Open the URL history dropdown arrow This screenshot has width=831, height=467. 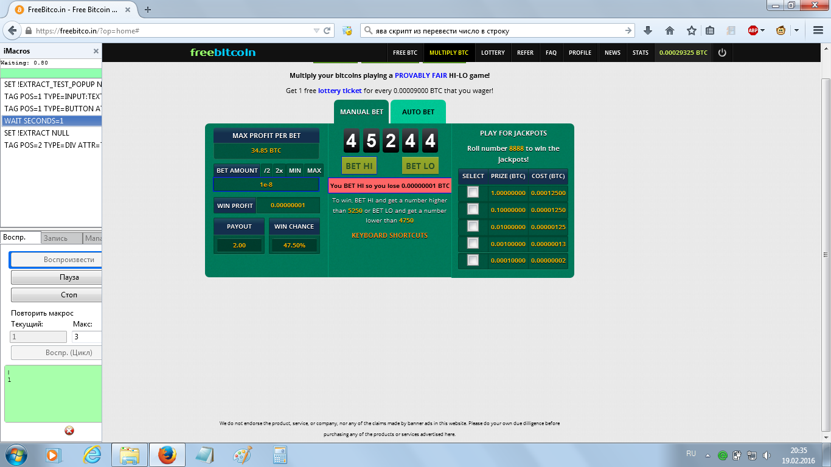tap(316, 30)
